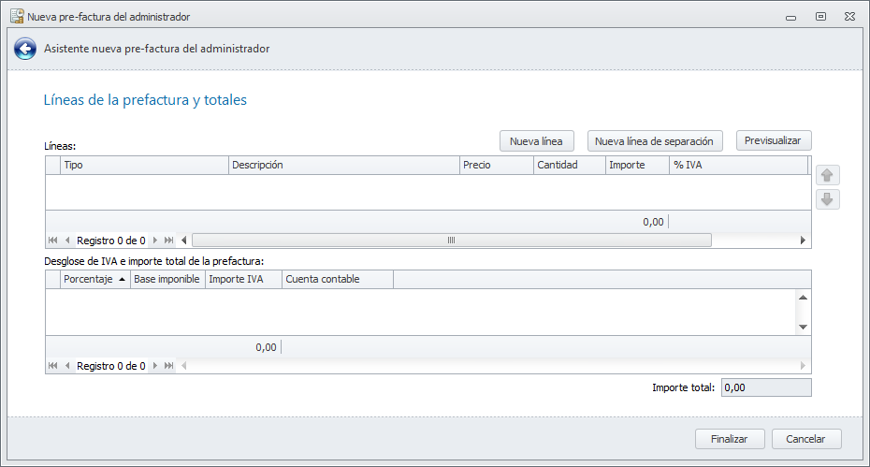Cancel the wizard with Cancelar button
This screenshot has width=870, height=467.
[x=806, y=439]
